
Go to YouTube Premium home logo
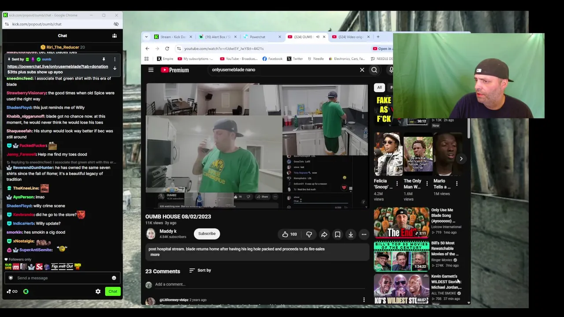pyautogui.click(x=175, y=70)
